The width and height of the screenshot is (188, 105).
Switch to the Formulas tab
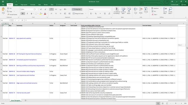(x=33, y=5)
